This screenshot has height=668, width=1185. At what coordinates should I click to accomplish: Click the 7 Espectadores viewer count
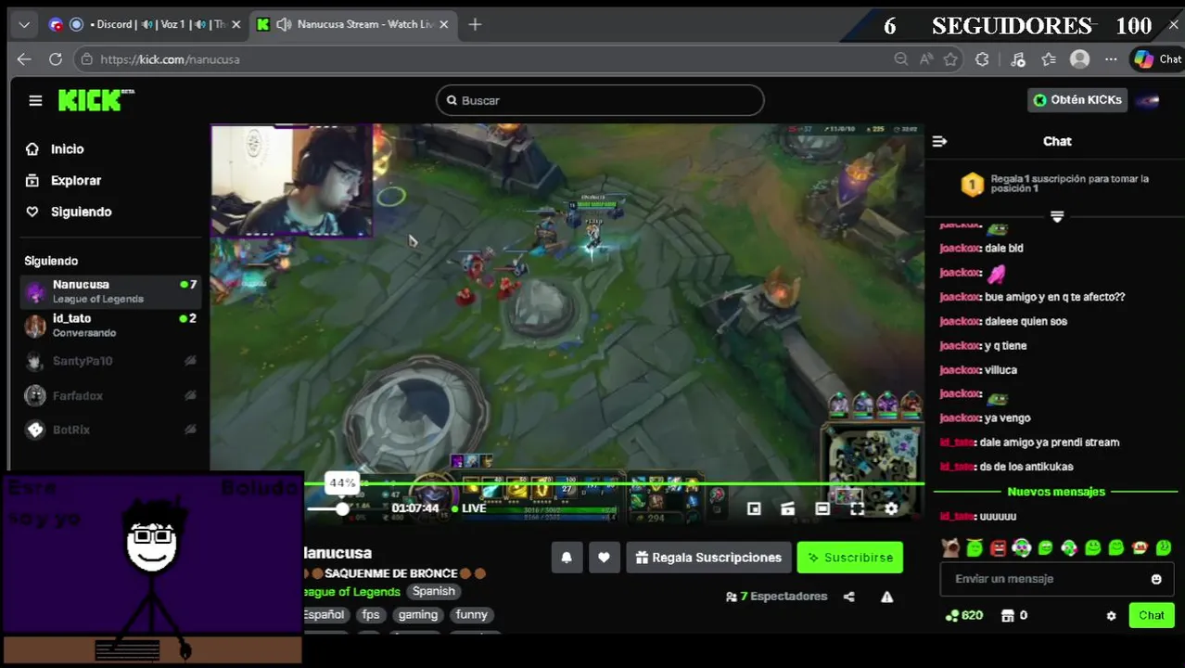pos(777,597)
